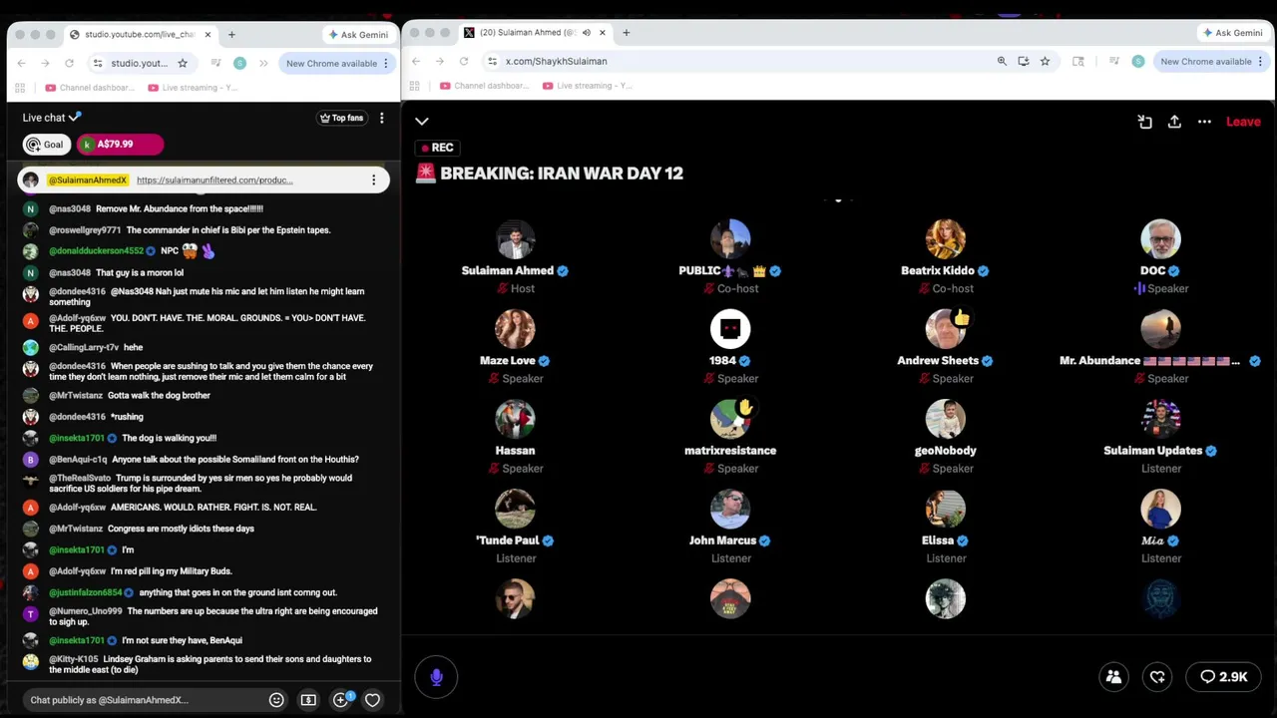Click install app icon in X window address bar

click(x=1024, y=62)
